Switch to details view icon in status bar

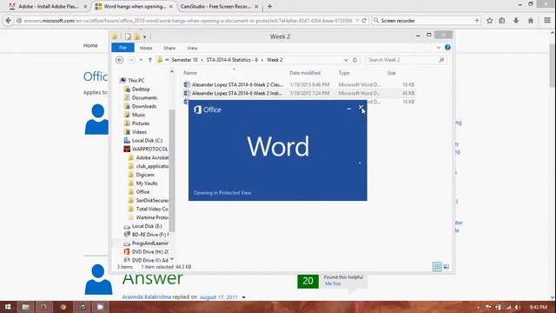pos(437,267)
